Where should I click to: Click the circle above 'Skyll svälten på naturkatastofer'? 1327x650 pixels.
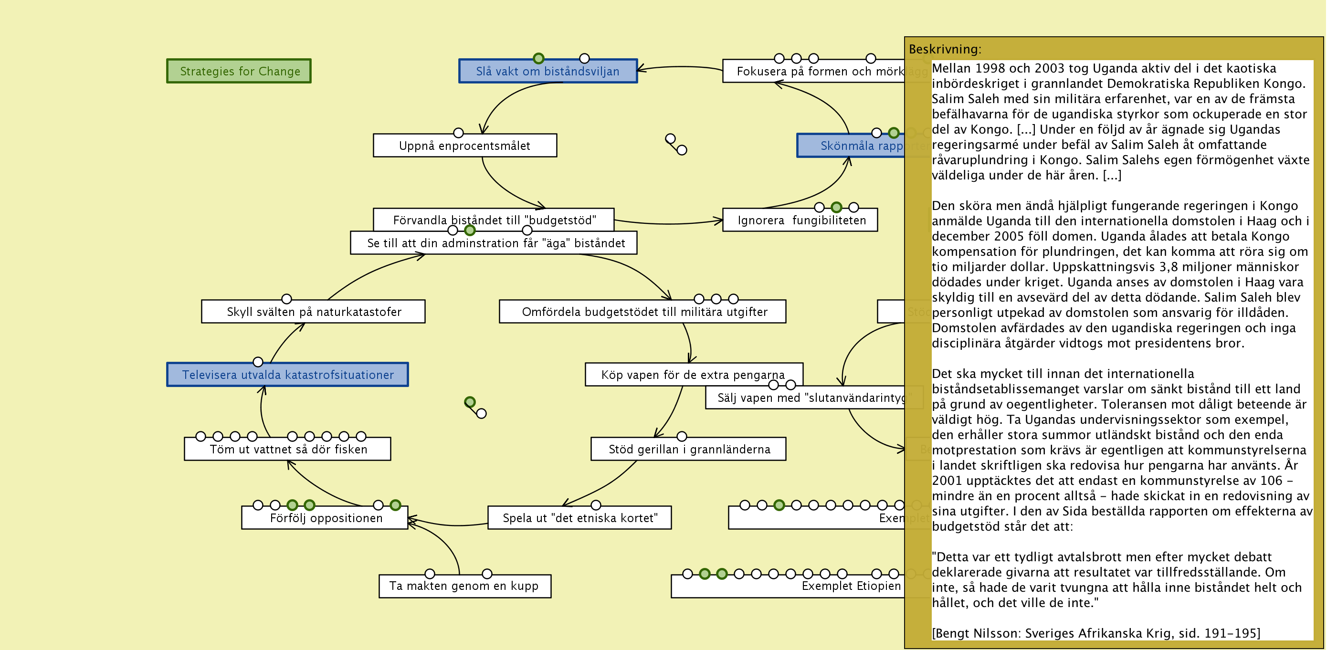click(286, 299)
